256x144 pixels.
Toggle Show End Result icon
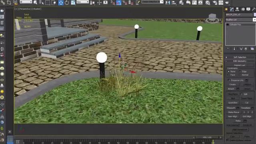tap(234, 49)
